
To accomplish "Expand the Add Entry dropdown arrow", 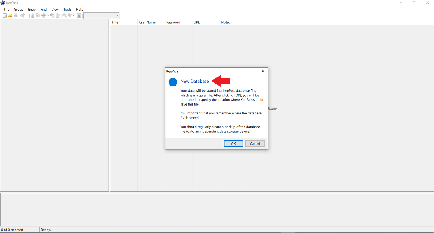I will (x=27, y=16).
